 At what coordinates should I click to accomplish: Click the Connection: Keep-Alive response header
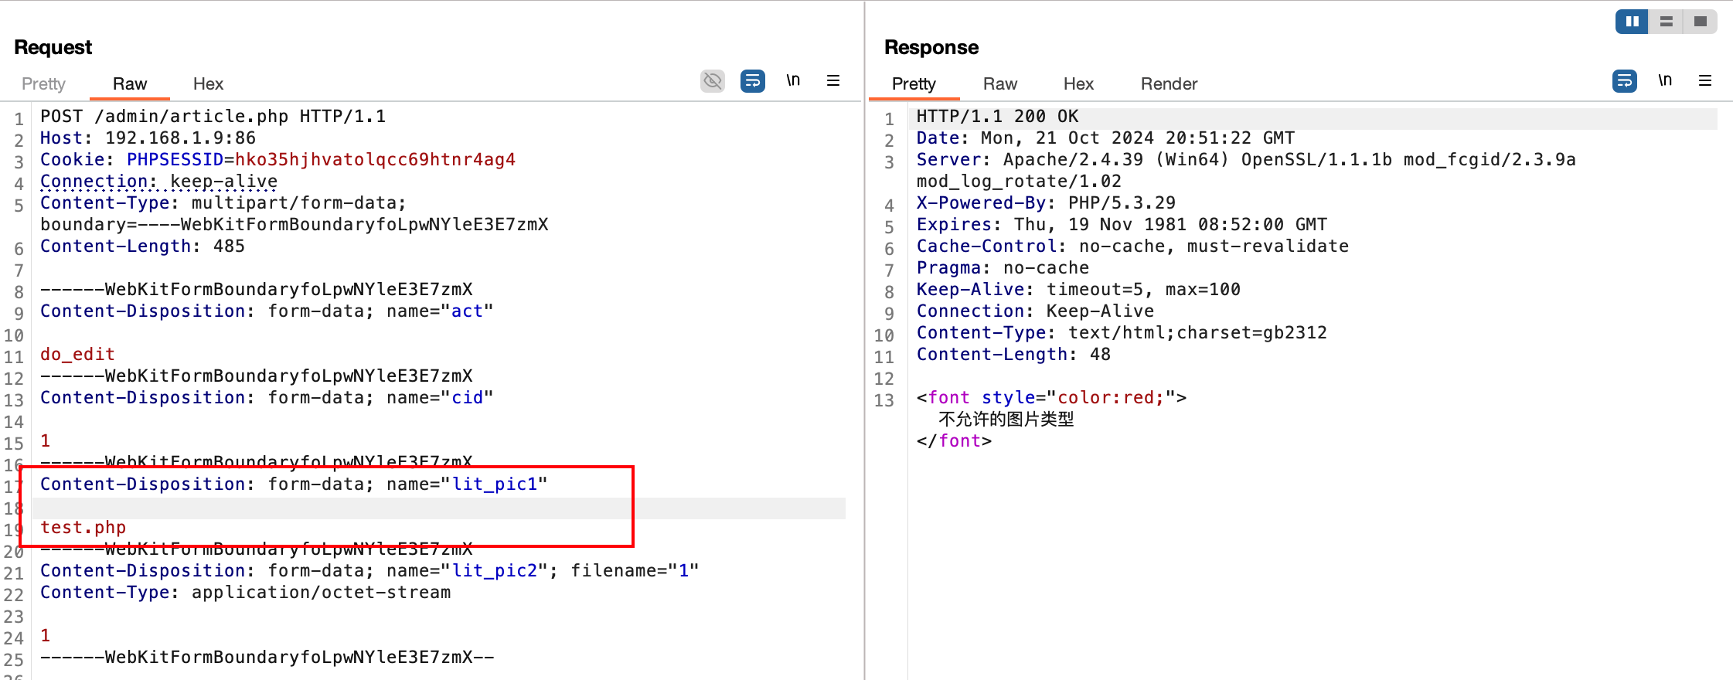1035,311
